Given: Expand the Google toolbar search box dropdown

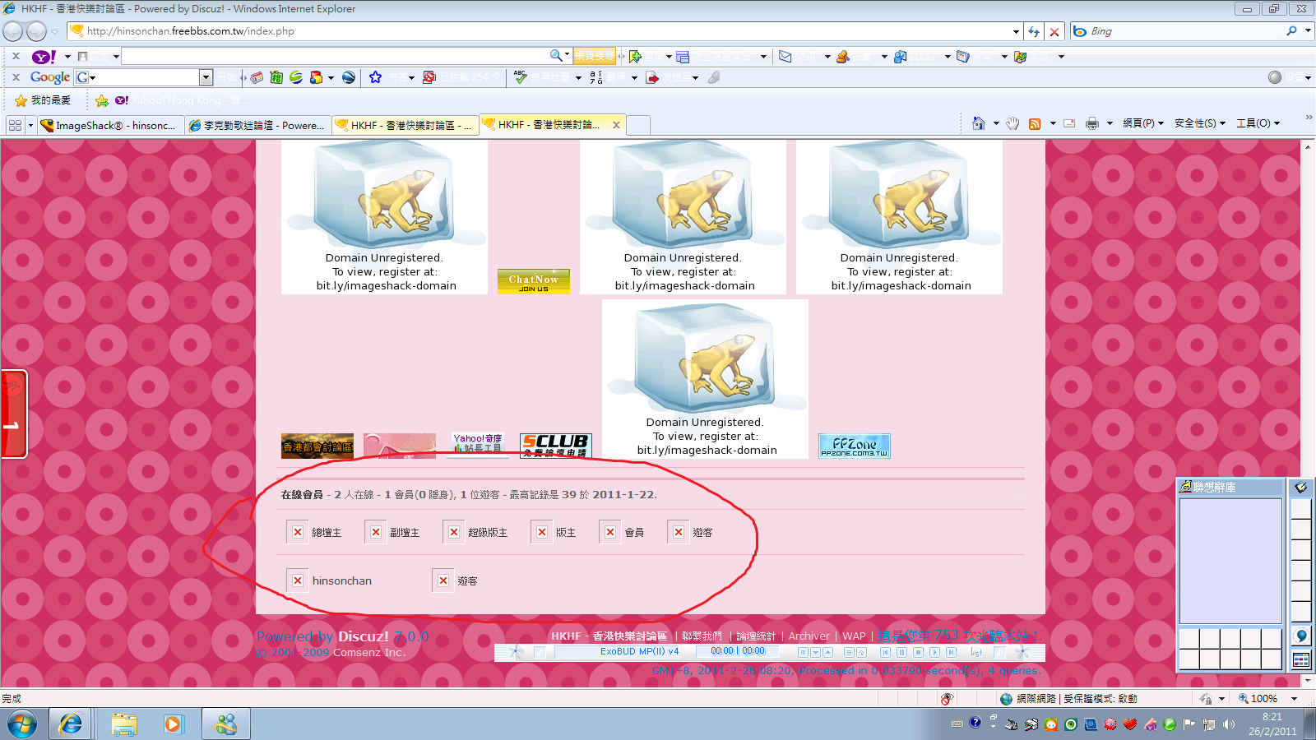Looking at the screenshot, I should tap(206, 77).
